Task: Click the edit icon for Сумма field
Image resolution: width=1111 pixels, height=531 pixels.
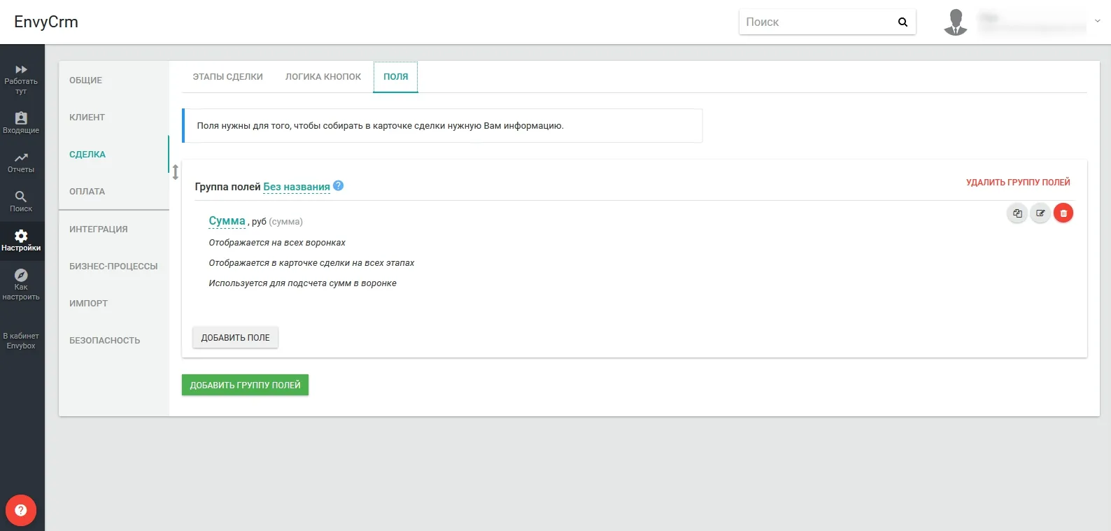Action: [1040, 213]
